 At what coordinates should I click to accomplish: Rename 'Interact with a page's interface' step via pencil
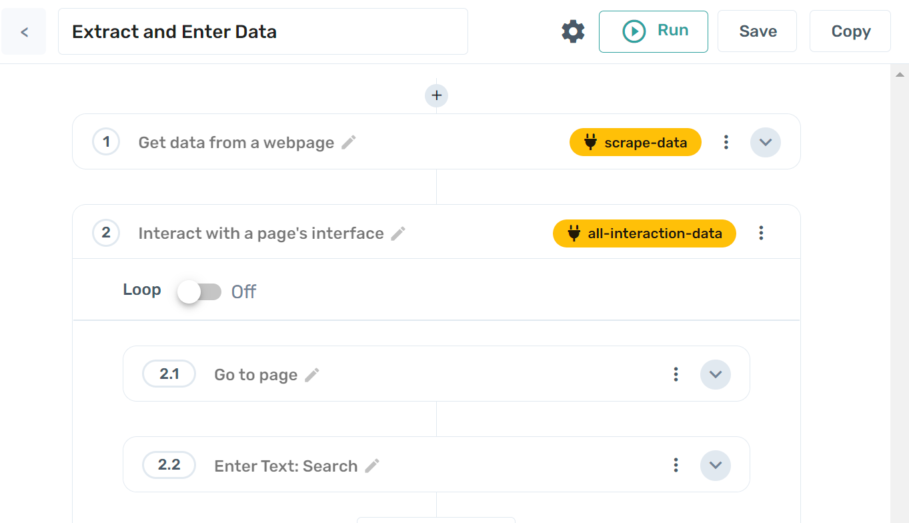point(398,233)
